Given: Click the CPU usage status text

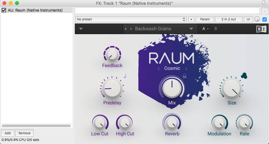Looking at the screenshot, I should click(20, 140).
